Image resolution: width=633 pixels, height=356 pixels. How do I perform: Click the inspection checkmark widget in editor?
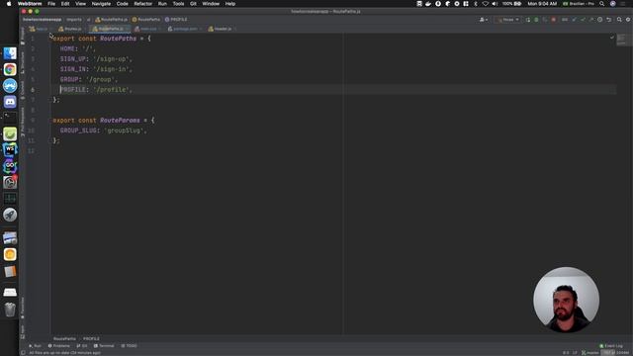click(x=612, y=38)
